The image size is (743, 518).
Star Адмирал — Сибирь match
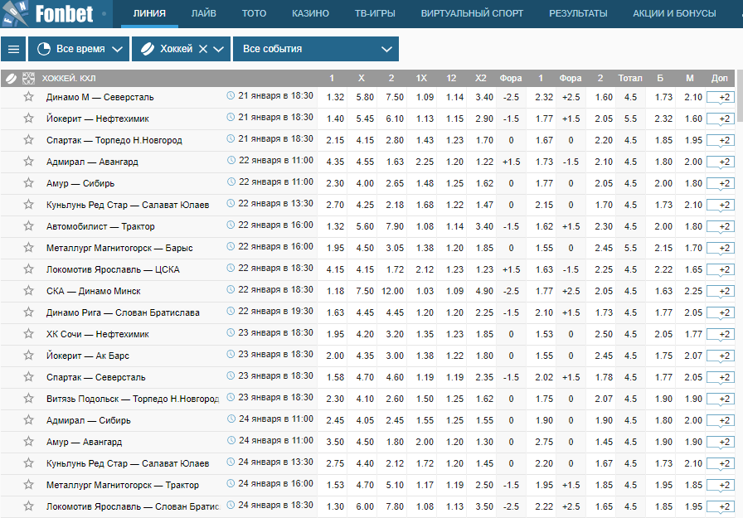pos(28,420)
